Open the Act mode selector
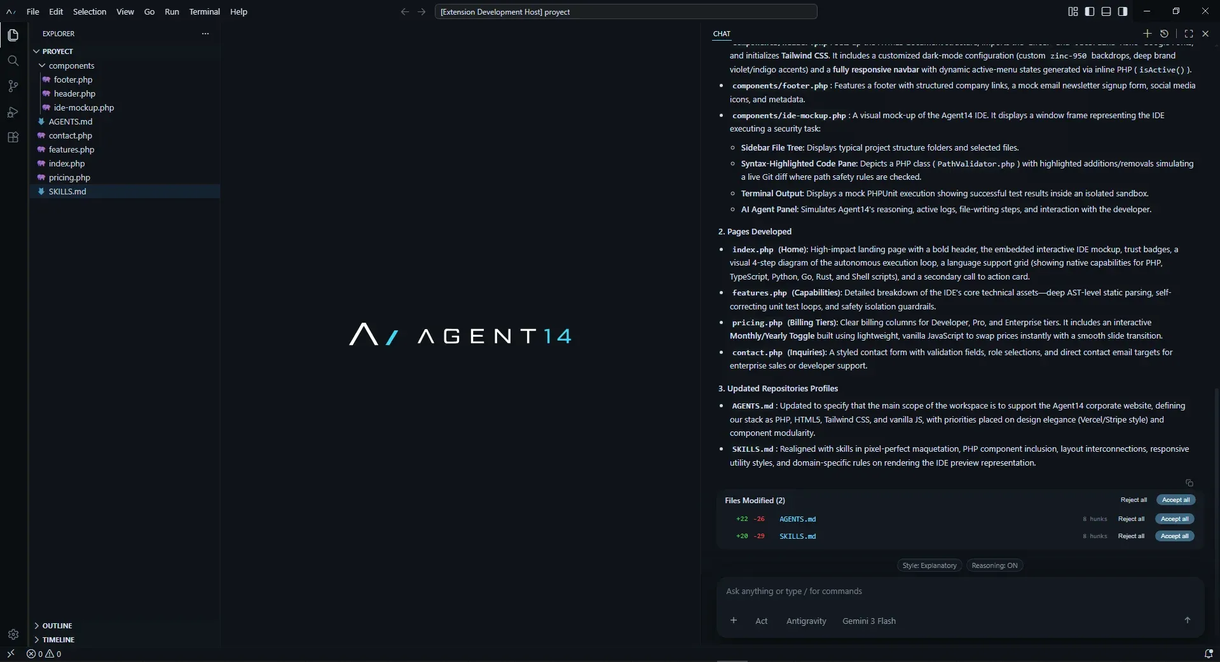1220x662 pixels. click(761, 621)
